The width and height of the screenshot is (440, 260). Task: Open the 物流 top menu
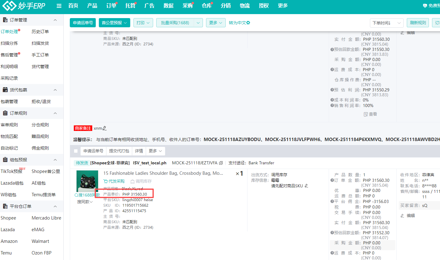click(245, 6)
